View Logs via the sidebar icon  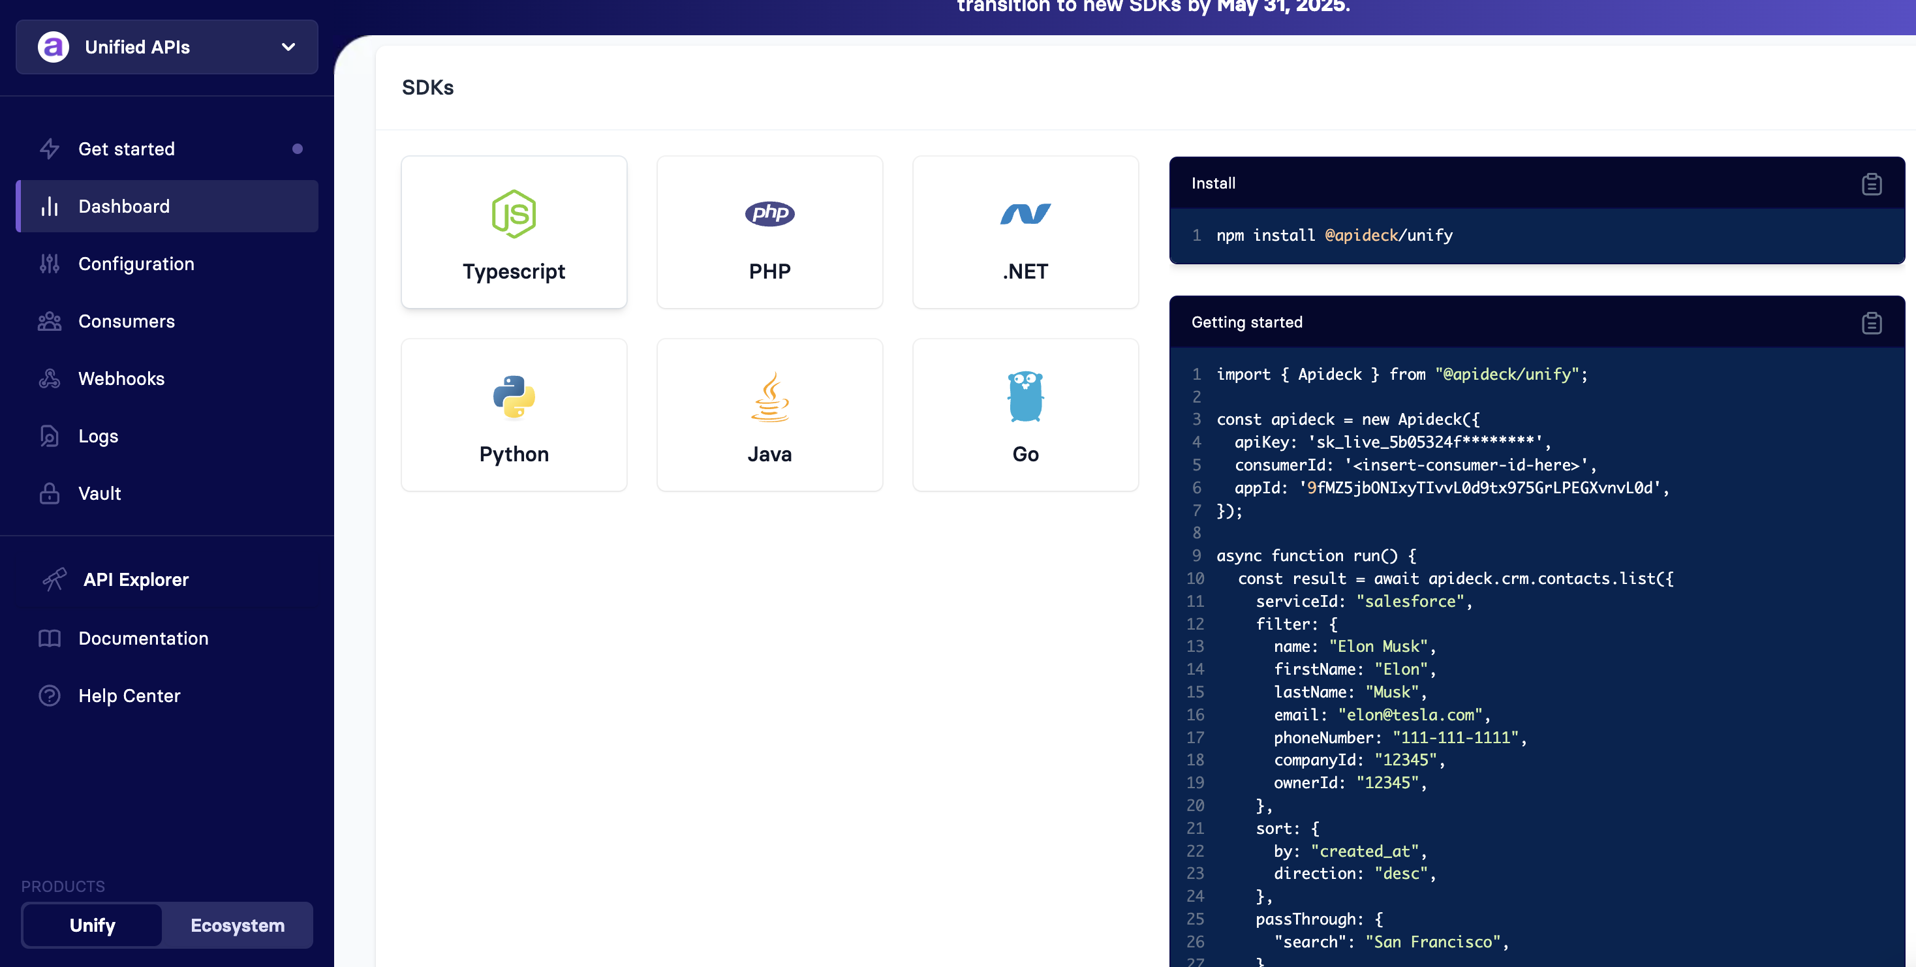[49, 436]
